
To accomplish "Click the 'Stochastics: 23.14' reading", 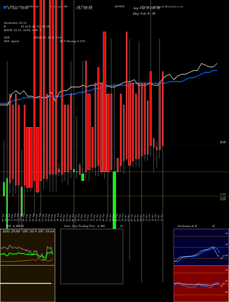I will click(15, 23).
